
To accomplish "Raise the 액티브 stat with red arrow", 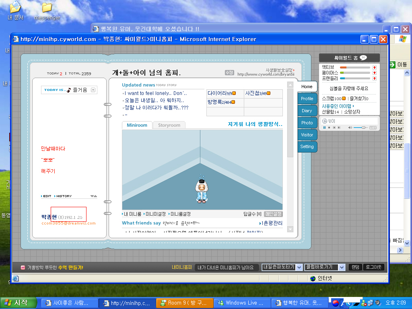I will click(375, 68).
